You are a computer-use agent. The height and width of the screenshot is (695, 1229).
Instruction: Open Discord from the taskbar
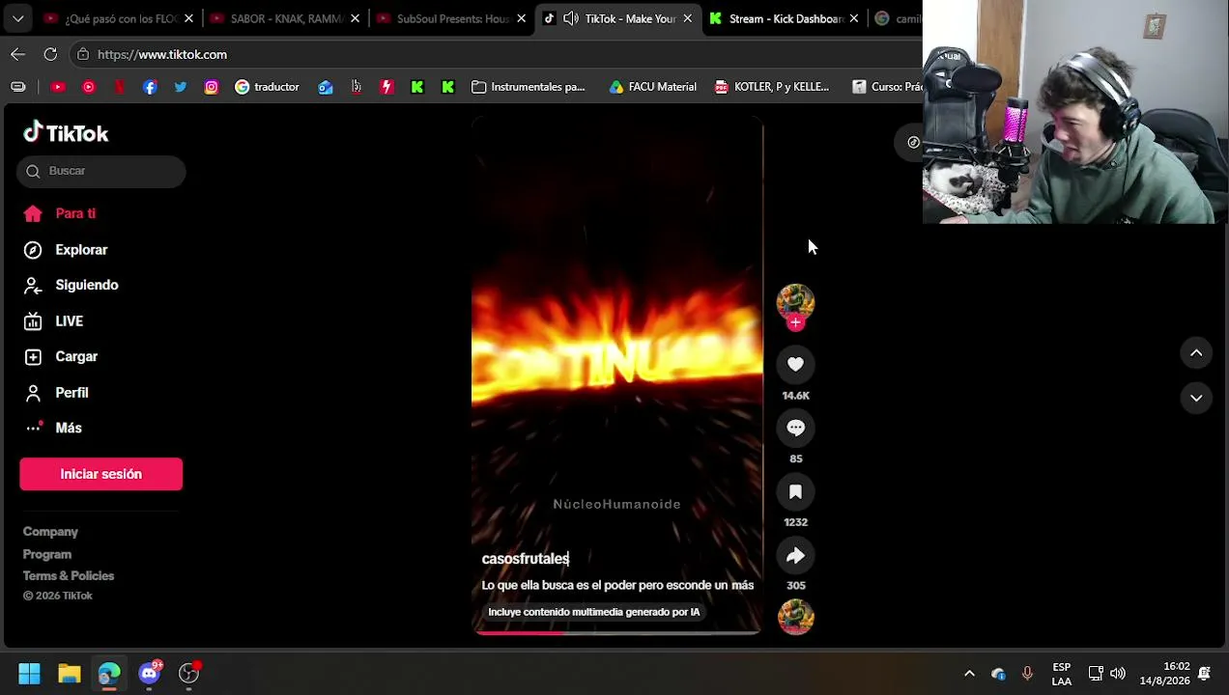click(149, 673)
